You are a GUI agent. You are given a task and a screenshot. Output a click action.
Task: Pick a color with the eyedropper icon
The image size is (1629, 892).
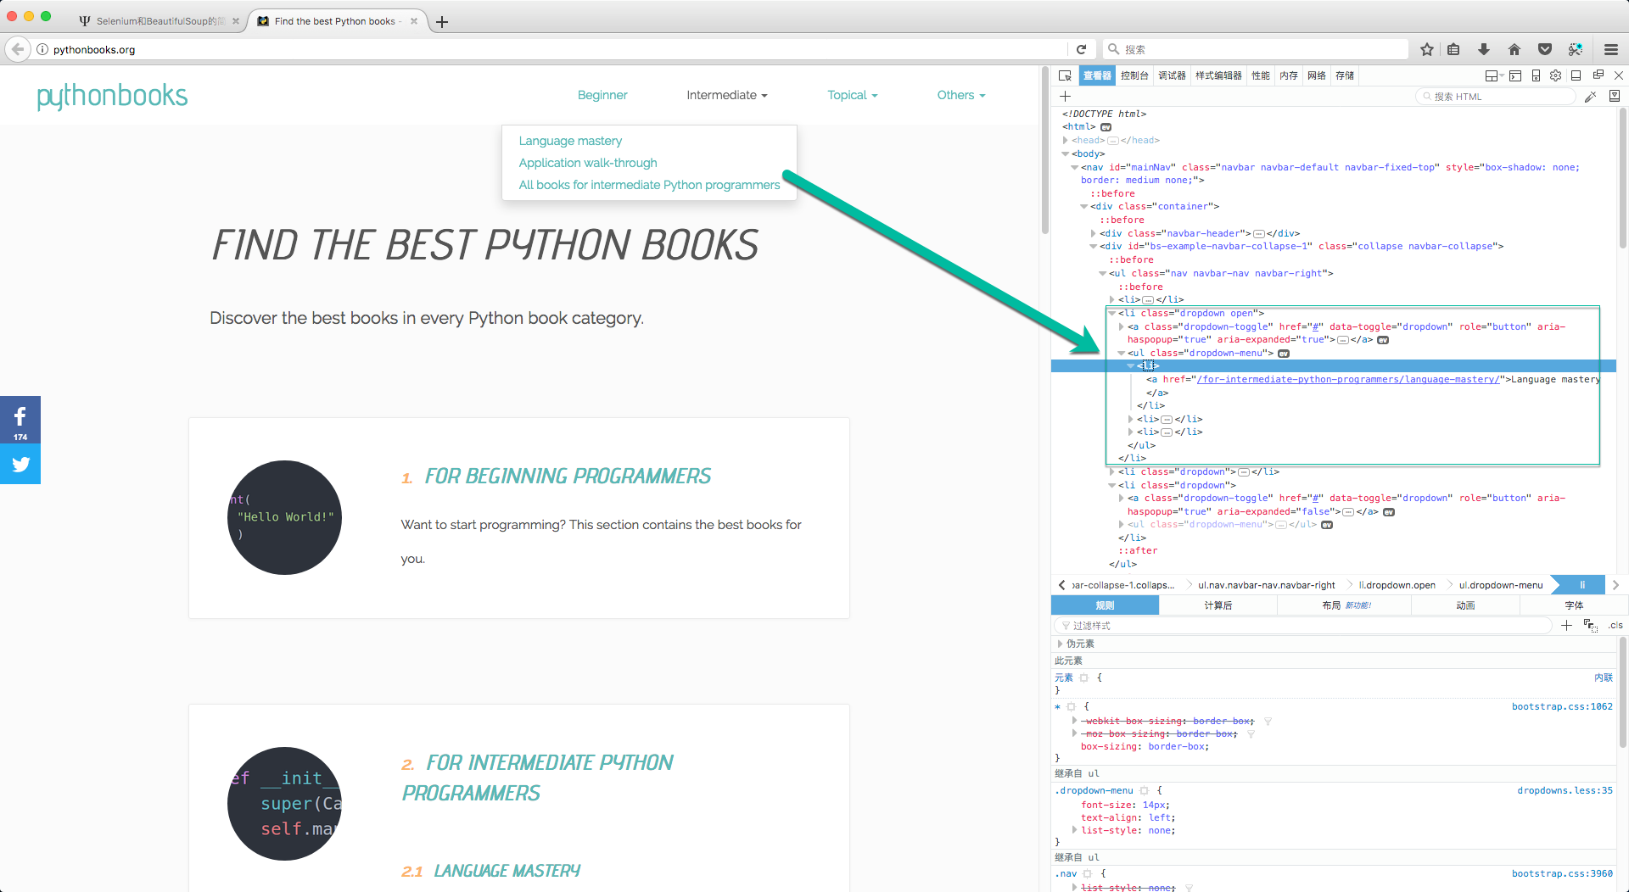click(x=1591, y=97)
